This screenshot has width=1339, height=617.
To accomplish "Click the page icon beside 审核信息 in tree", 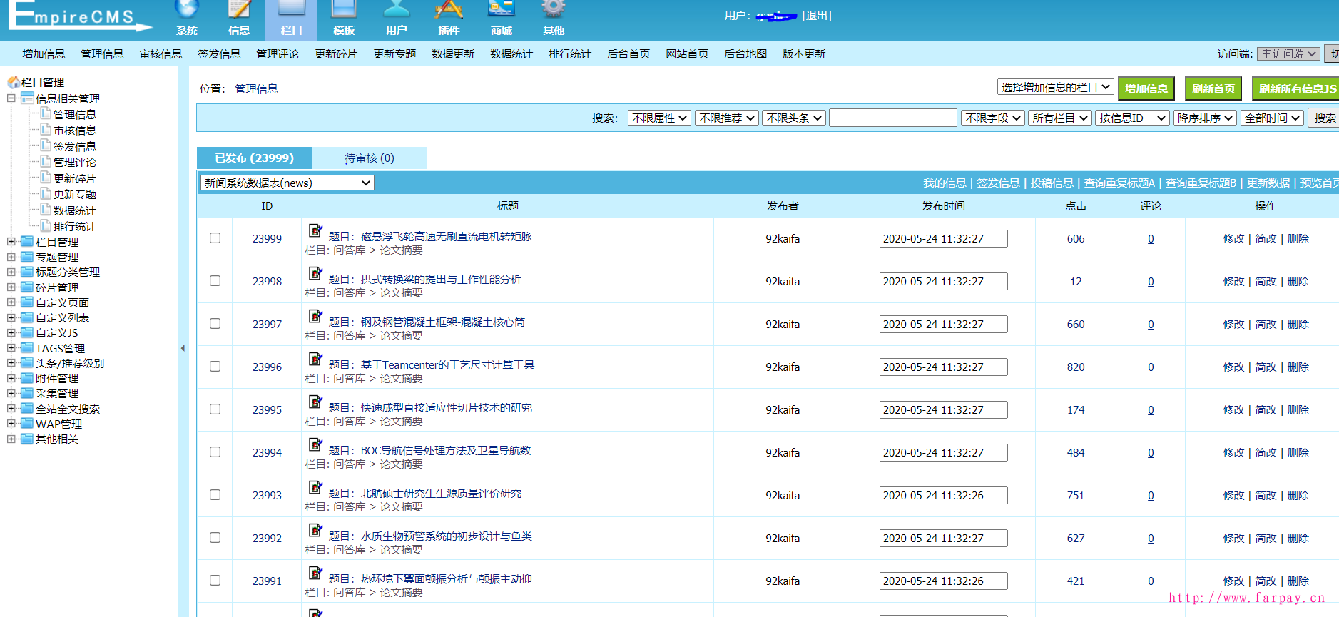I will [46, 129].
